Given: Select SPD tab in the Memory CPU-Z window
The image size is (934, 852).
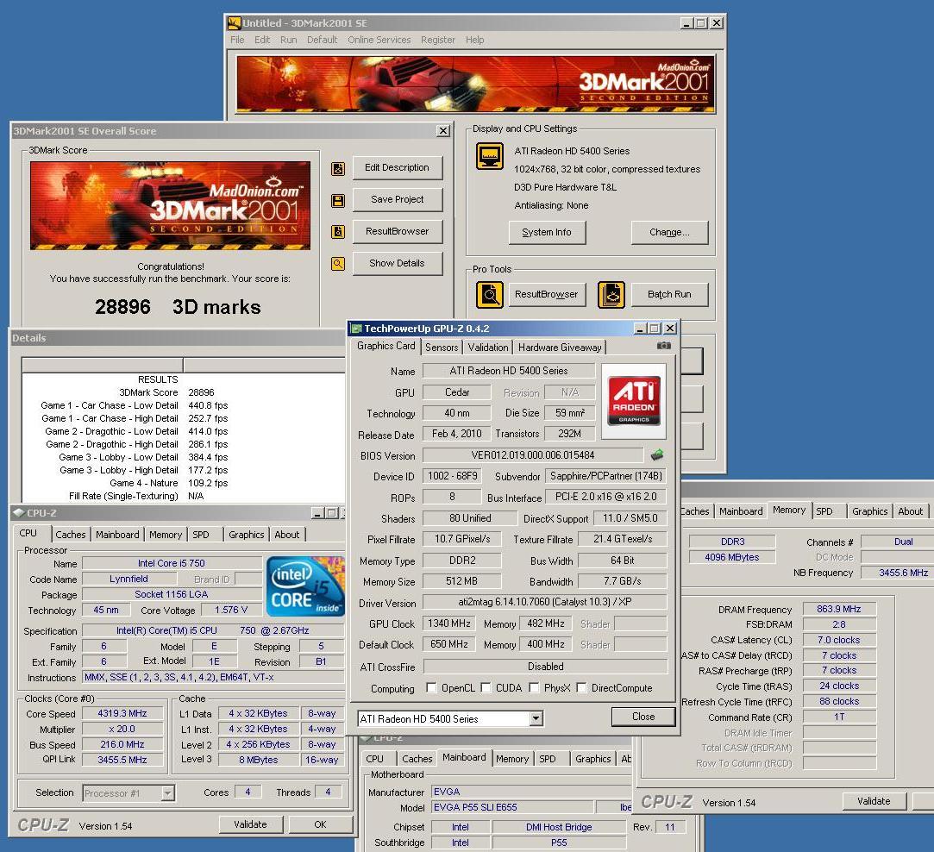Looking at the screenshot, I should [824, 511].
